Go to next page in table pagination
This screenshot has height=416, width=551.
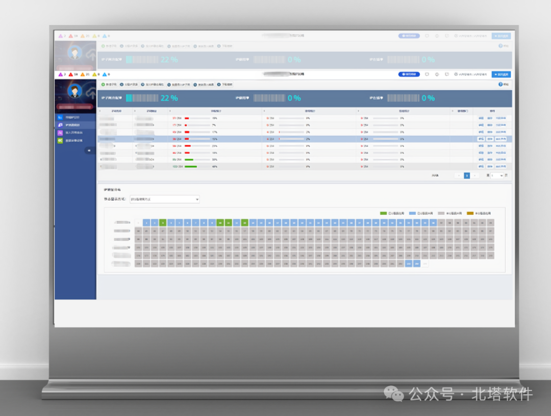pyautogui.click(x=475, y=175)
